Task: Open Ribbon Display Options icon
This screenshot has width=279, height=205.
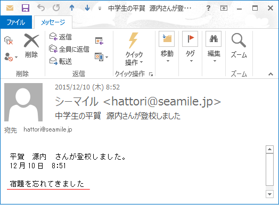Action: coord(224,8)
